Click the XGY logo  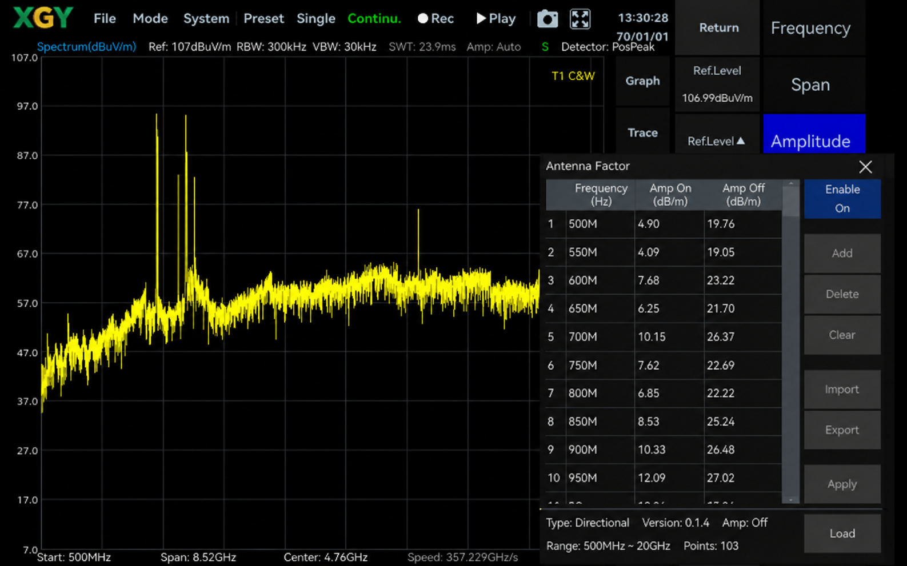coord(43,18)
